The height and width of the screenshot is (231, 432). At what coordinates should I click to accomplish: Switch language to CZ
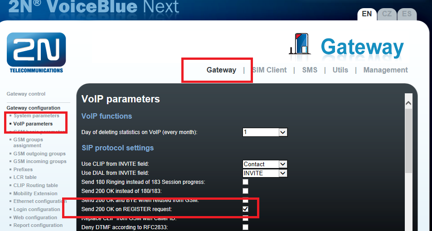click(x=387, y=14)
